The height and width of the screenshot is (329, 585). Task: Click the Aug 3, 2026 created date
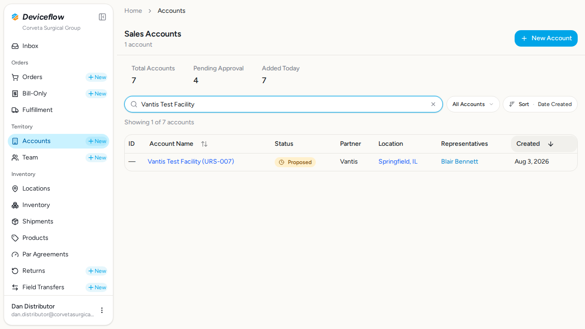(x=532, y=161)
